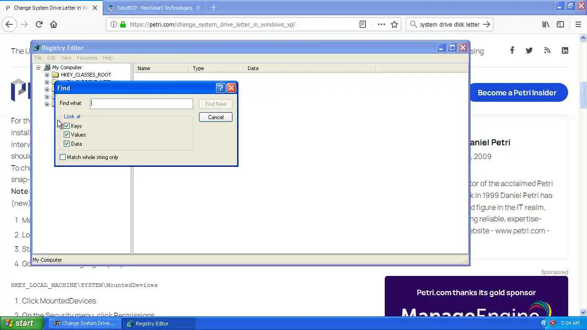Toggle reader view icon
587x330 pixels.
point(363,24)
